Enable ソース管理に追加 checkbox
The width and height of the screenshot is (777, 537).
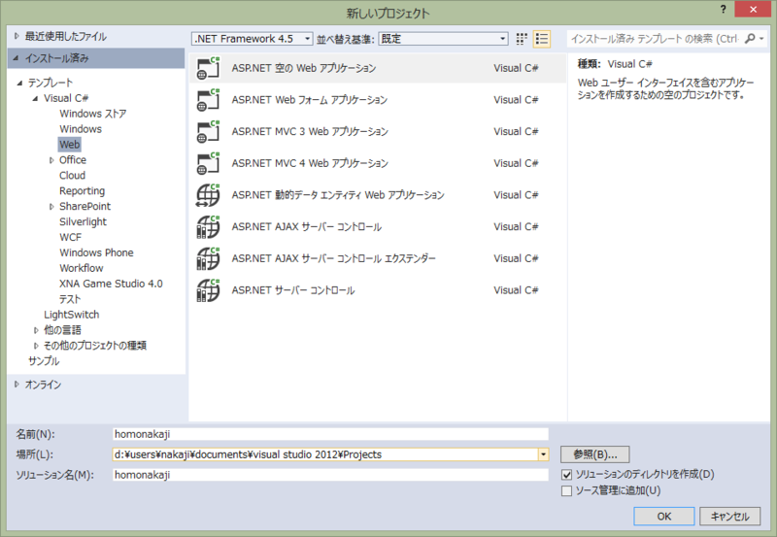[566, 491]
